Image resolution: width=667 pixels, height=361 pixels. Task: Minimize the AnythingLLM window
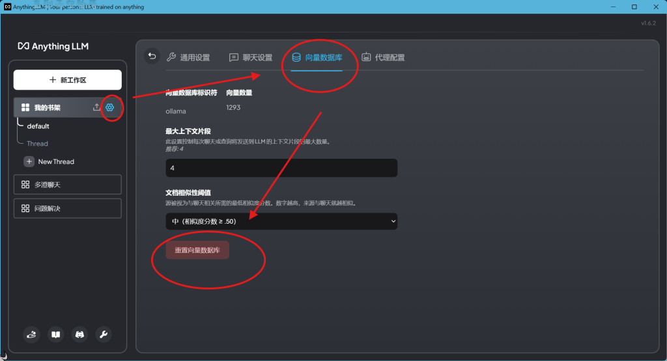click(x=613, y=7)
